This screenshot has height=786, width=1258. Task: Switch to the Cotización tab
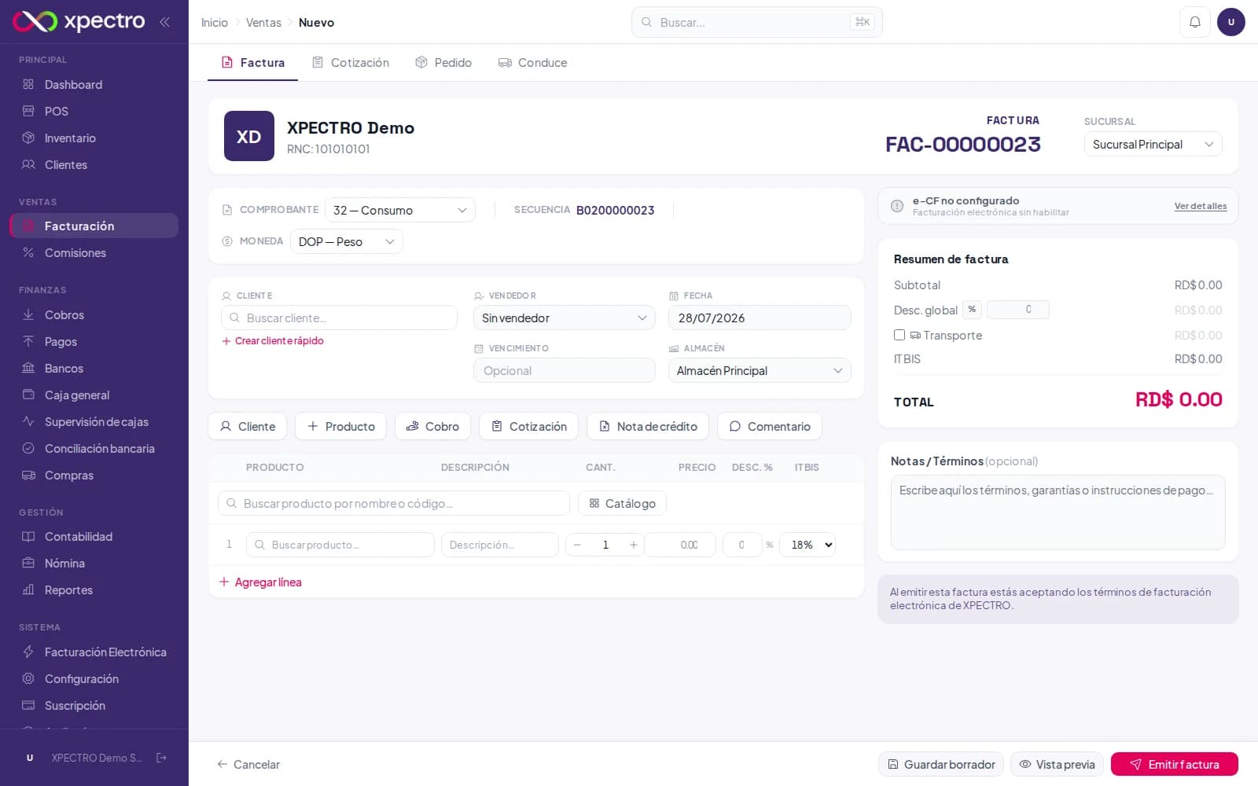(351, 62)
